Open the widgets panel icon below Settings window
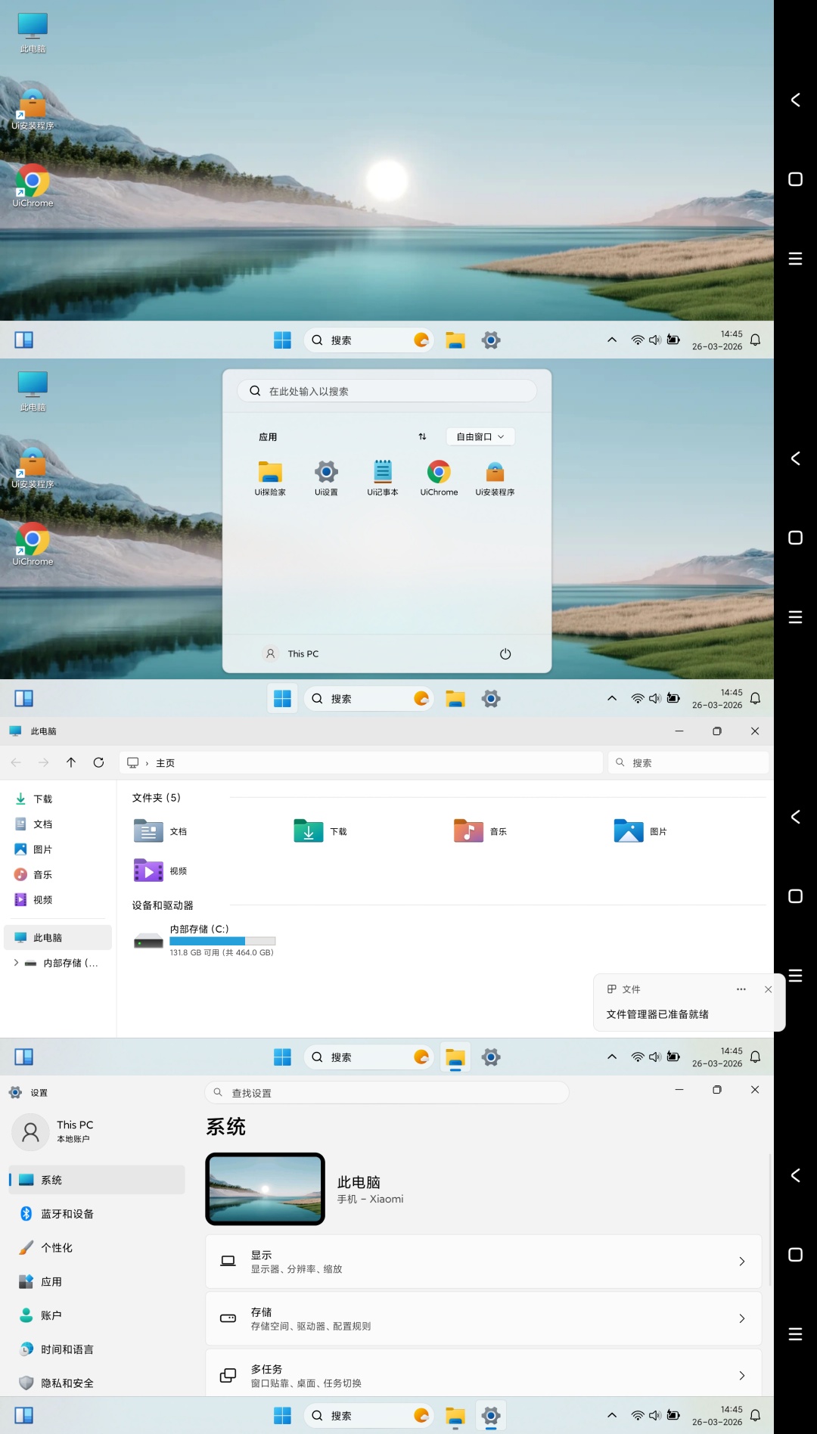817x1434 pixels. click(24, 1415)
